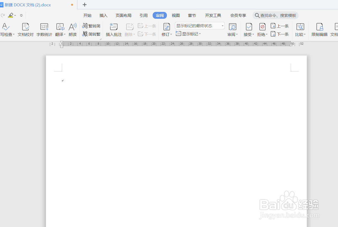Open the 文档校对 document proofreading tool

pos(26,30)
